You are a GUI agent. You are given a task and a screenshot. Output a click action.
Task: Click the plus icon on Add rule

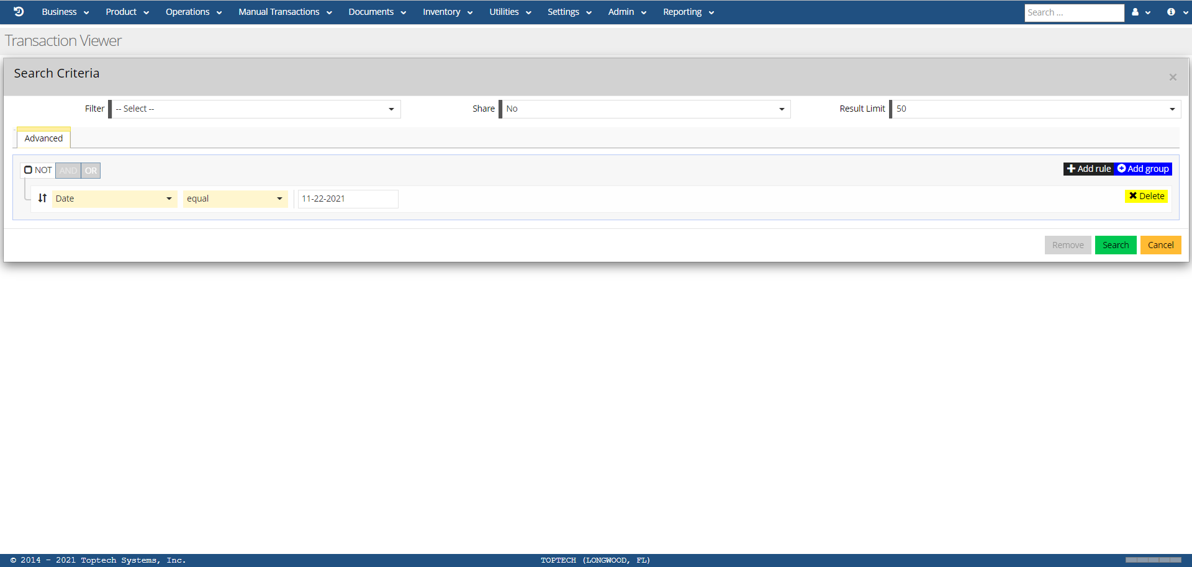(1071, 169)
